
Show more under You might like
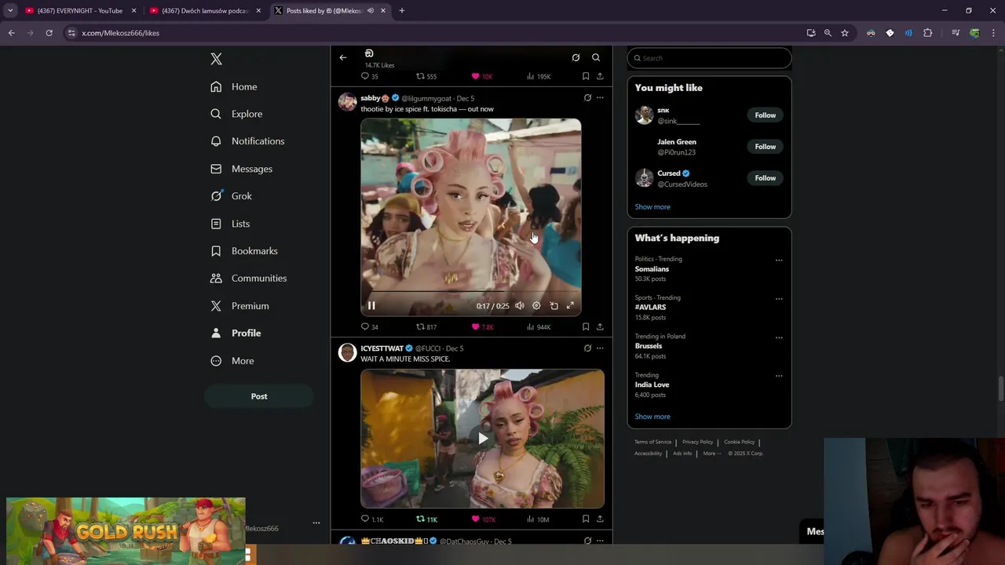(652, 207)
